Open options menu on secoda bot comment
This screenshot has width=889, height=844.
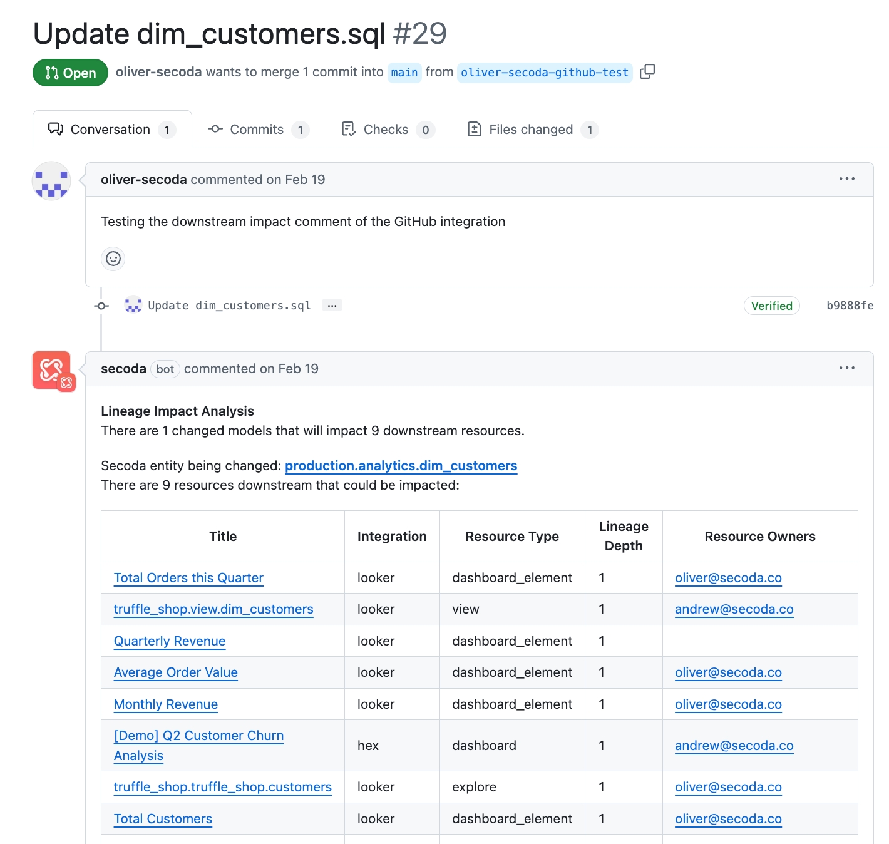point(846,368)
